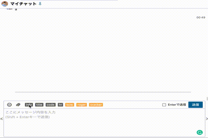Insert the roger emoticon tag
The height and width of the screenshot is (138, 208).
tap(81, 105)
